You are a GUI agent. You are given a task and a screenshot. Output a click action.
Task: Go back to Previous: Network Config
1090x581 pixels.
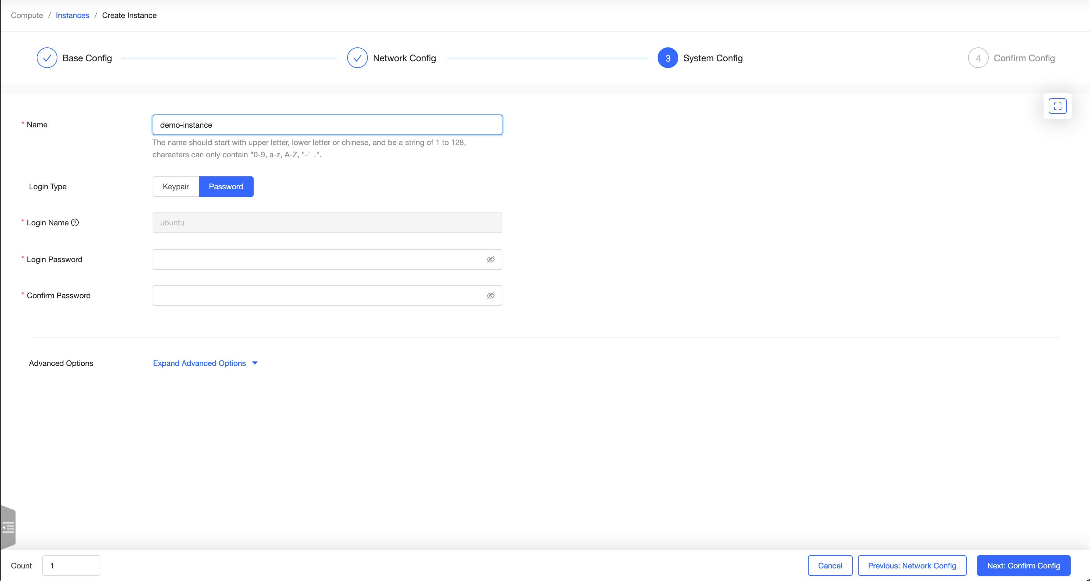pyautogui.click(x=912, y=565)
